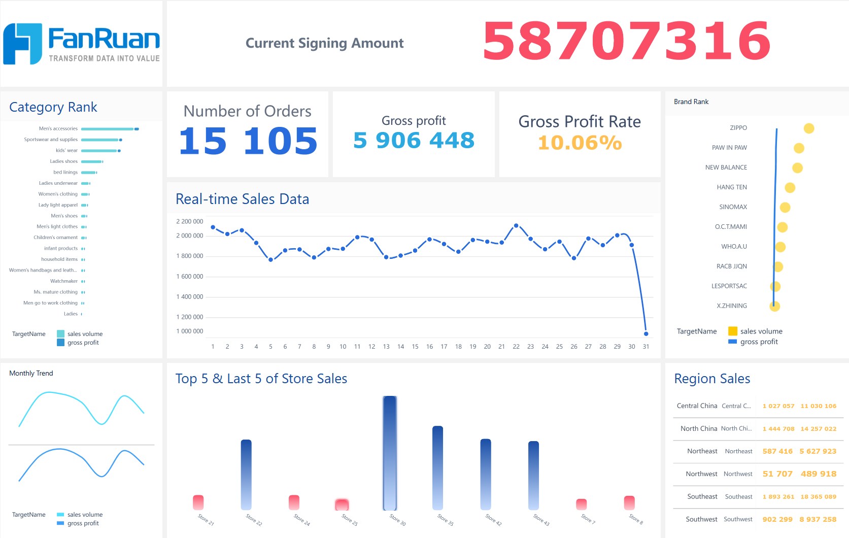Click the Real-time Sales Data title
Viewport: 849px width, 538px height.
pyautogui.click(x=242, y=199)
